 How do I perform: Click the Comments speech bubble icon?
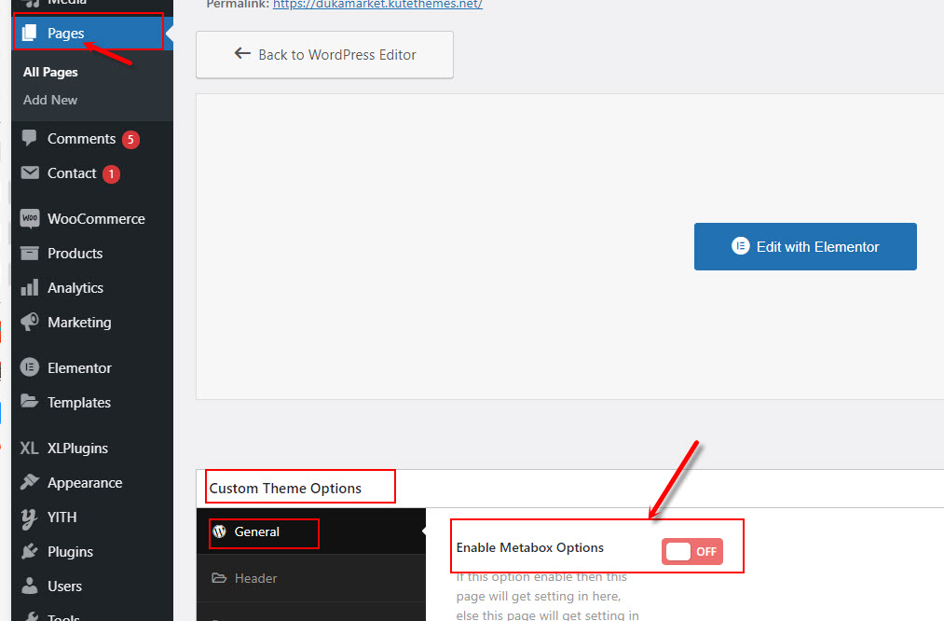29,138
